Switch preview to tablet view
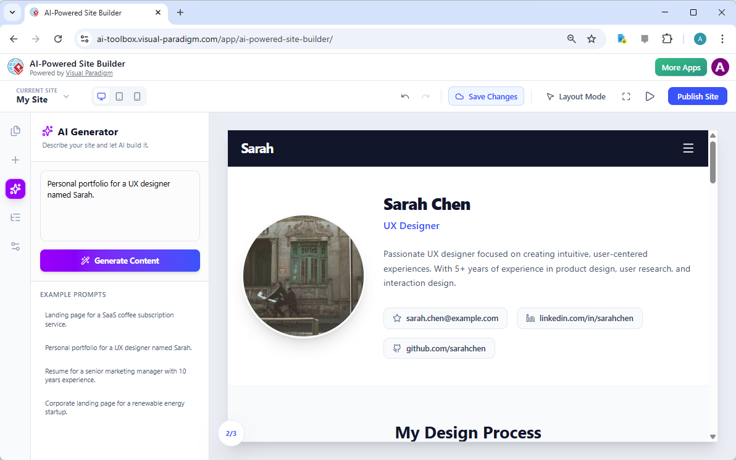Screen dimensions: 736x460 pyautogui.click(x=119, y=96)
